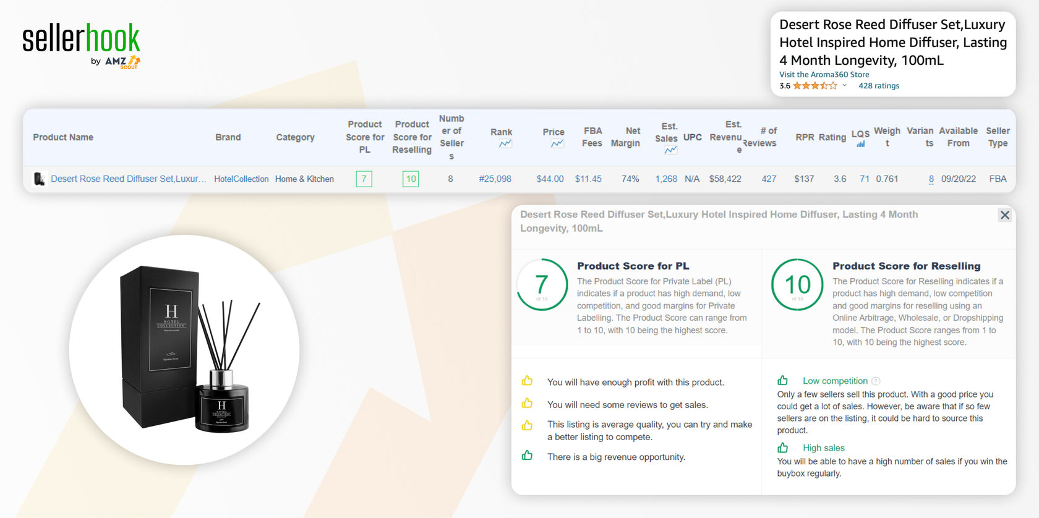Close the product score popup panel
This screenshot has width=1039, height=518.
(x=1005, y=215)
